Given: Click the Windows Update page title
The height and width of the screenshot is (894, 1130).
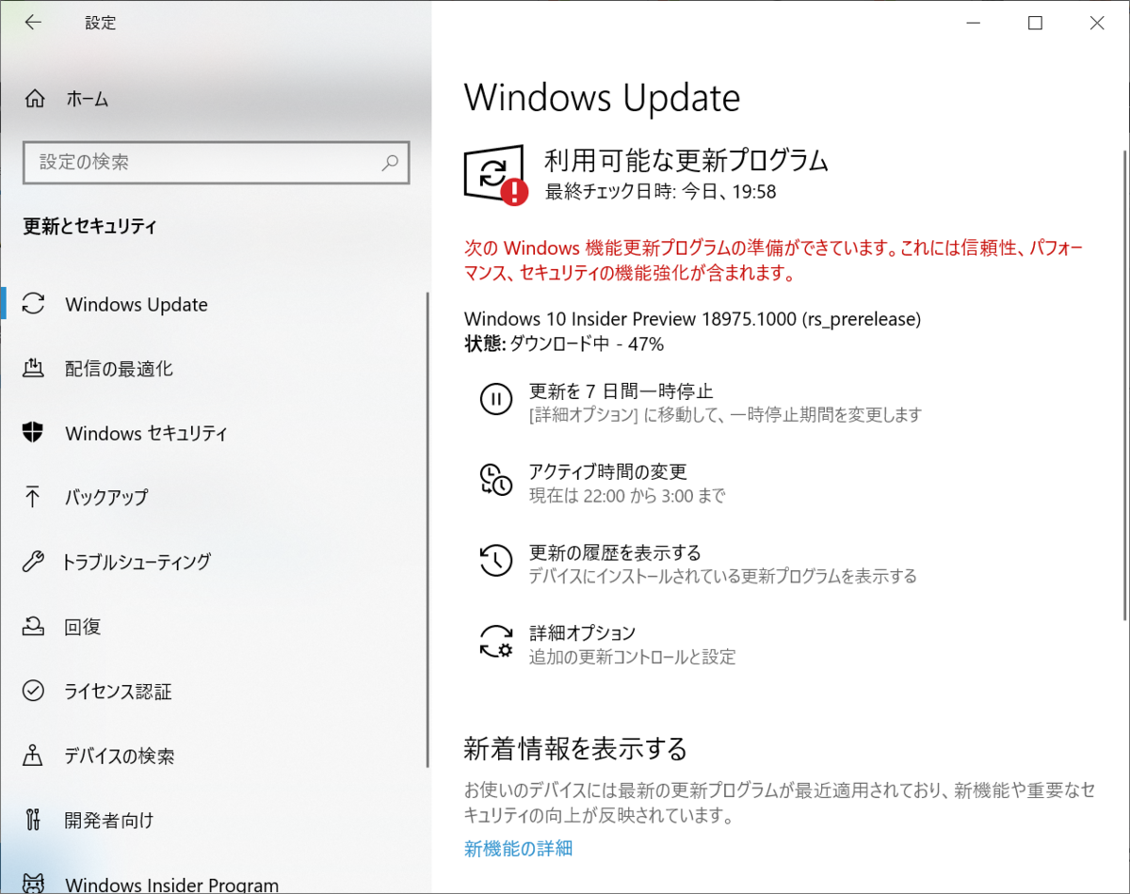Looking at the screenshot, I should pyautogui.click(x=602, y=99).
